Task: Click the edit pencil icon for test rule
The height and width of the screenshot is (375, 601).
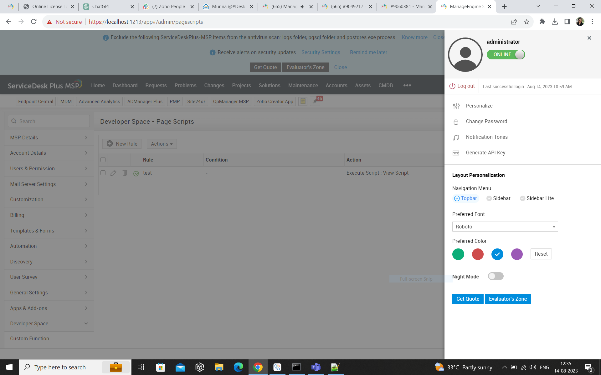Action: [x=113, y=173]
